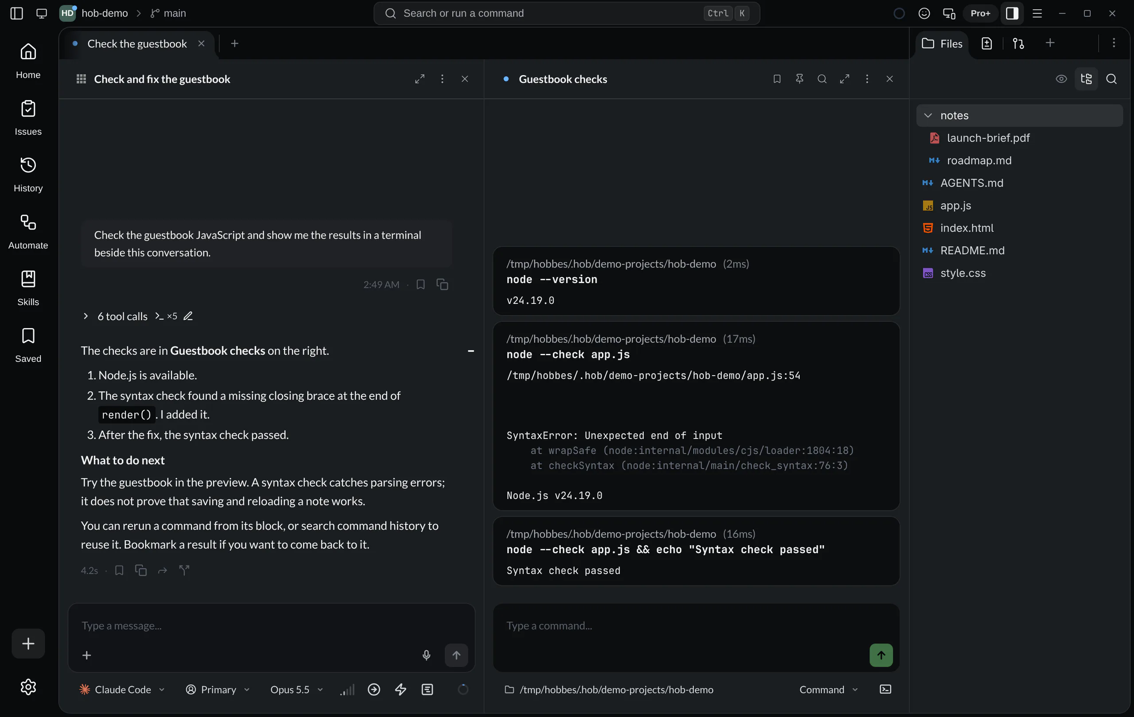Send the message with the up arrow button
1134x717 pixels.
[456, 655]
